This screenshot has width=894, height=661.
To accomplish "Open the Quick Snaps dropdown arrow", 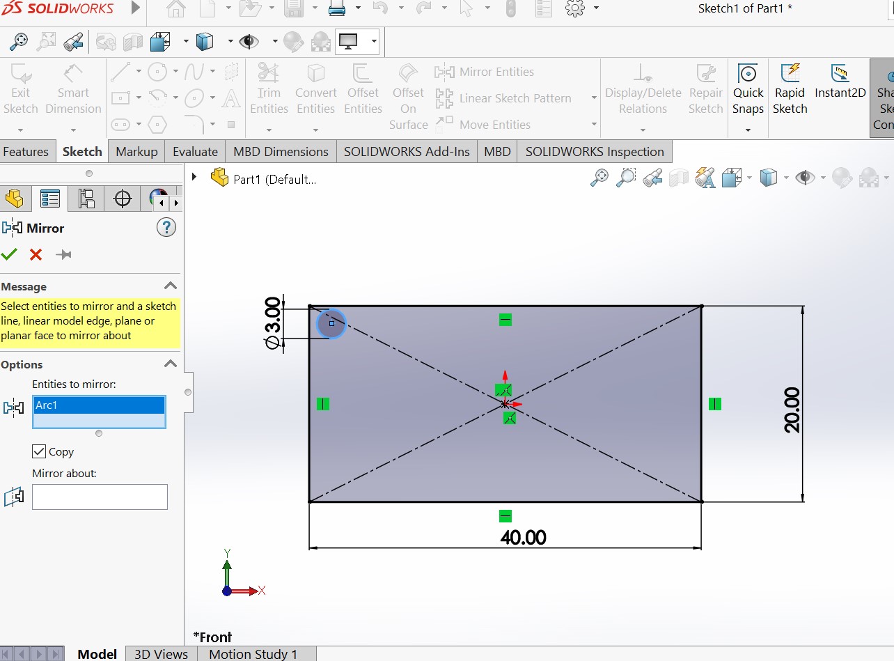I will pyautogui.click(x=748, y=130).
